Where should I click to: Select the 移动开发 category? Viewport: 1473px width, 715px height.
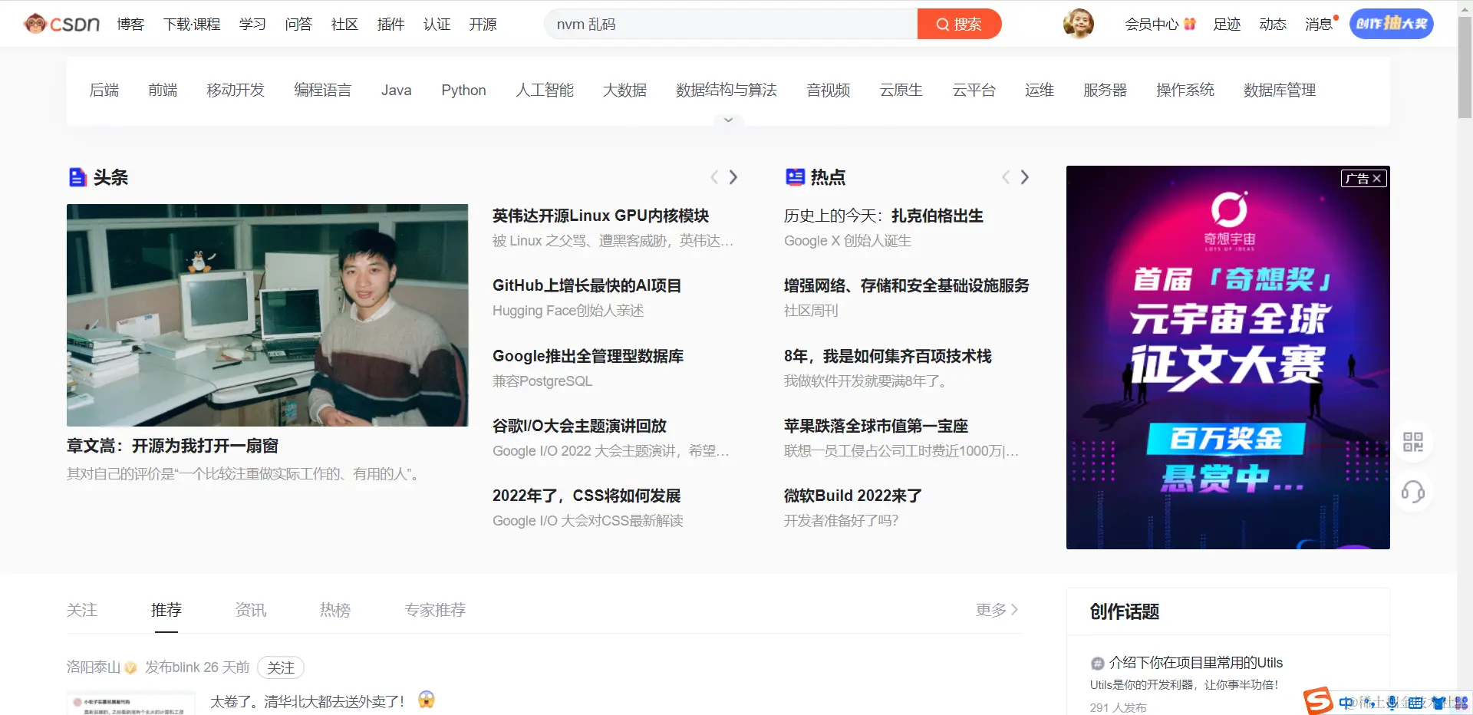tap(236, 90)
